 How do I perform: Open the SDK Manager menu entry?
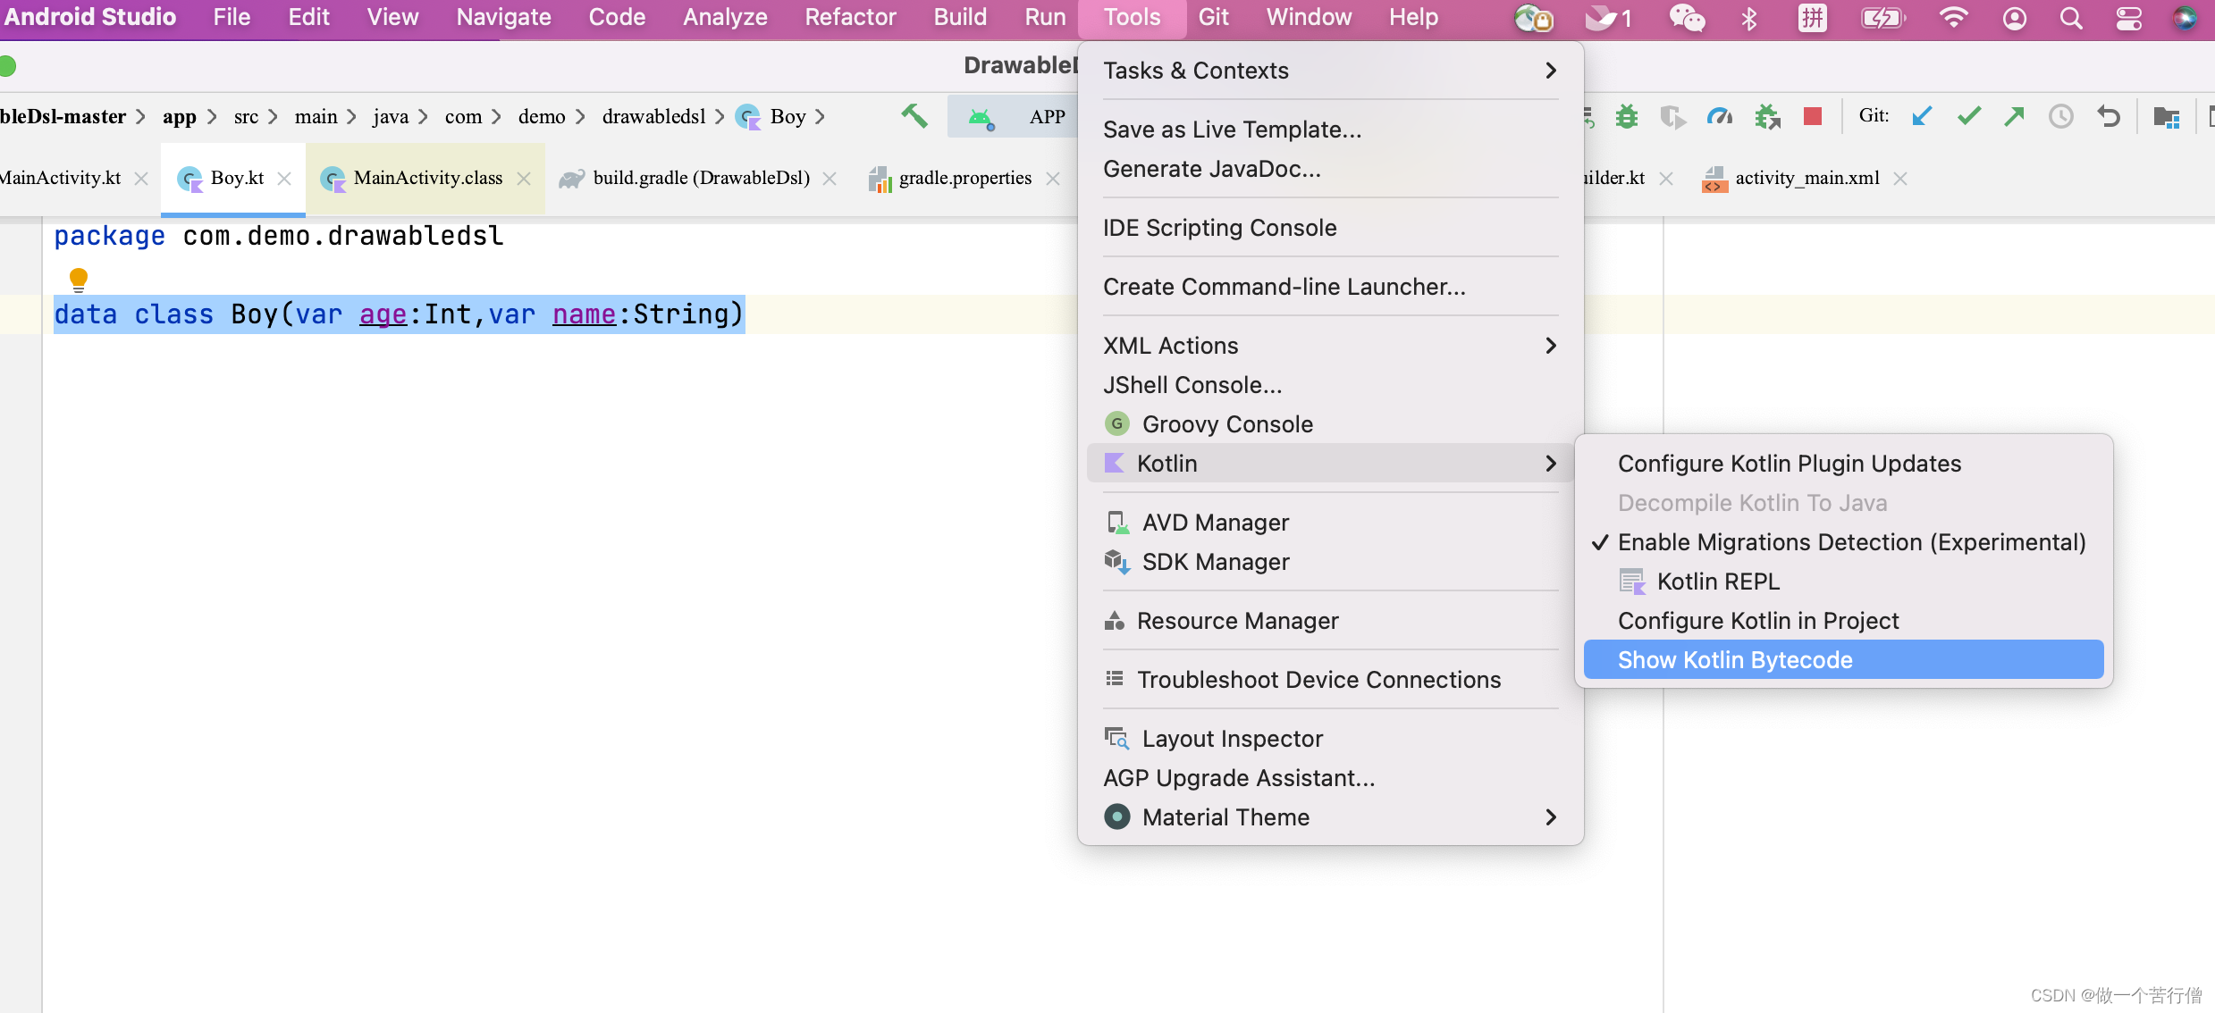point(1215,562)
